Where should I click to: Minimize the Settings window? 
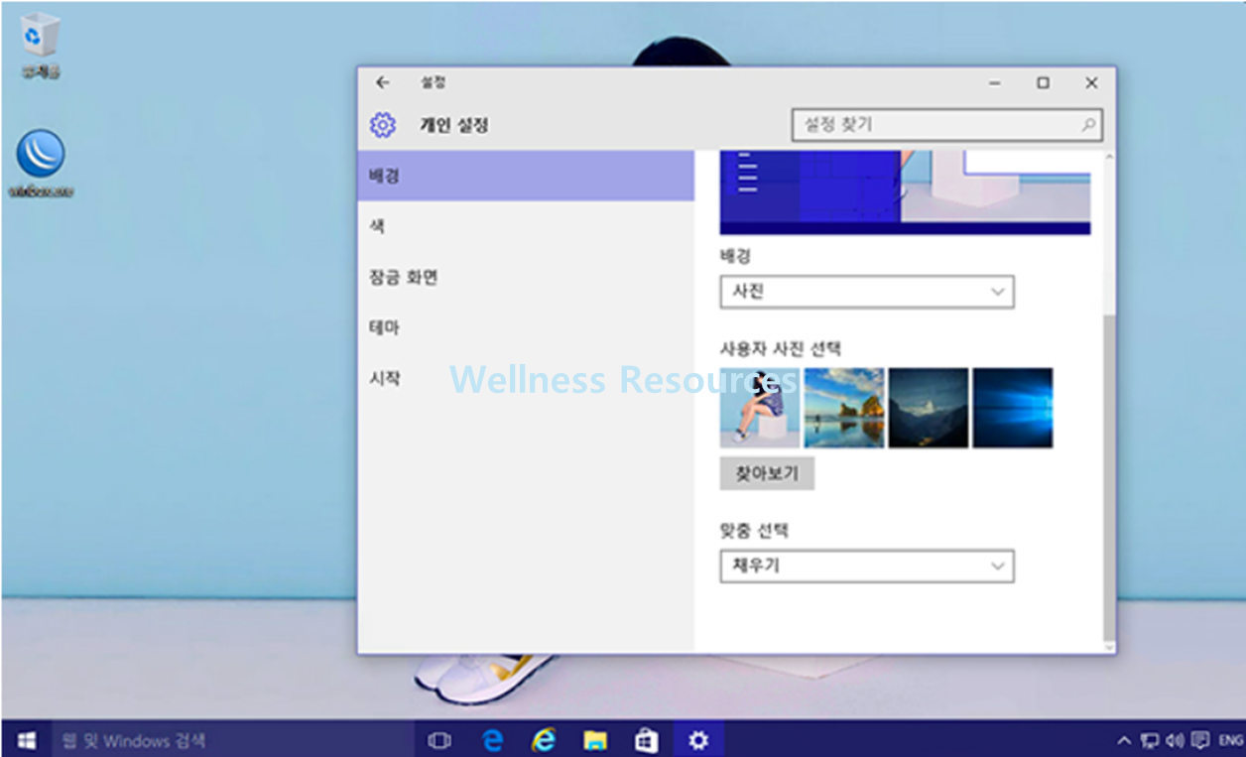click(995, 83)
